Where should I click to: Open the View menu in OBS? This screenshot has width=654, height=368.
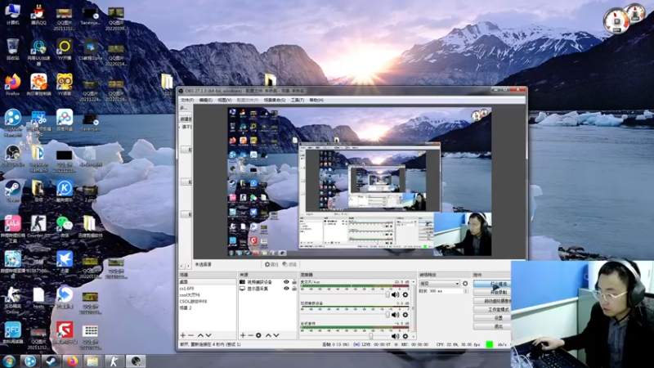224,100
